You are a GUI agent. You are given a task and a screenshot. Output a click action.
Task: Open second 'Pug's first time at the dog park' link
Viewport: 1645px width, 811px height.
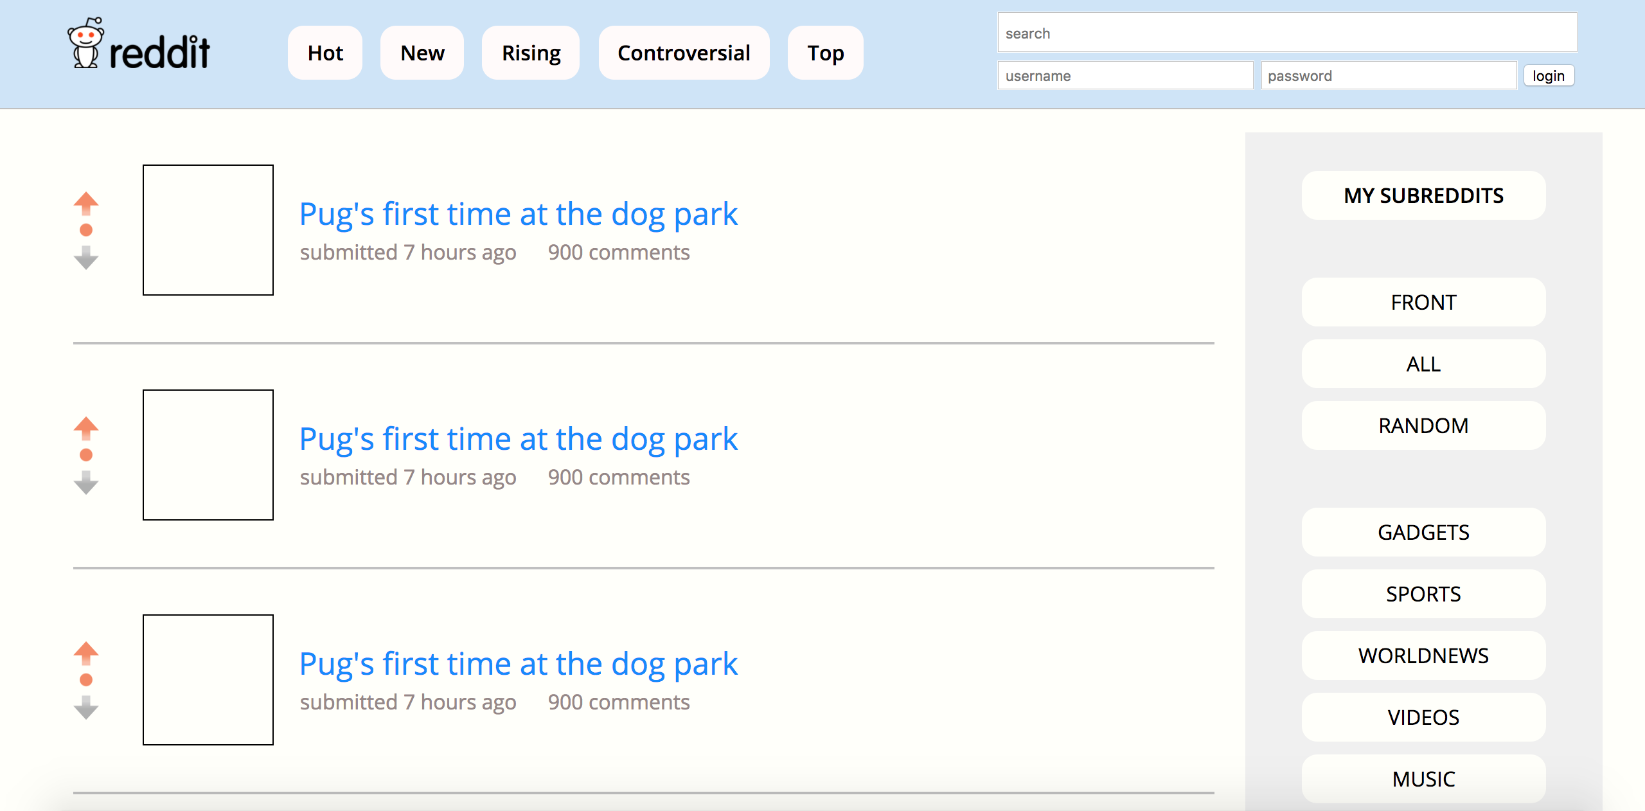click(x=519, y=439)
